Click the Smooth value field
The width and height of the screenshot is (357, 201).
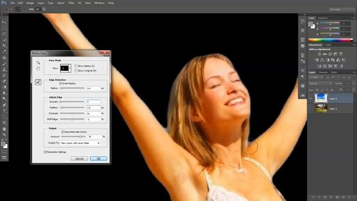(93, 102)
